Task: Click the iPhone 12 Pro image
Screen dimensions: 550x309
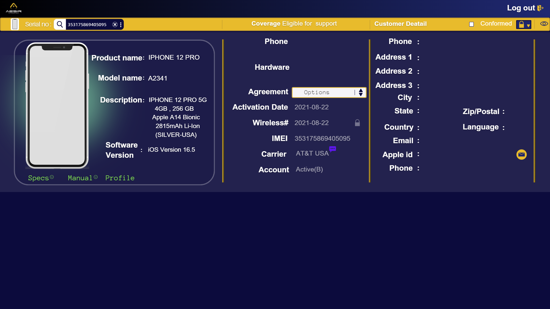Action: coord(57,105)
